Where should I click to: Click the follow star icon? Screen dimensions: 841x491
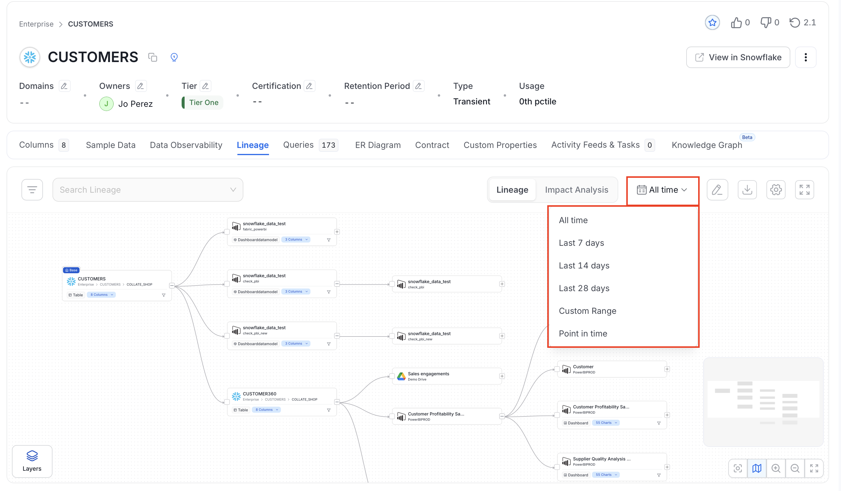point(712,23)
